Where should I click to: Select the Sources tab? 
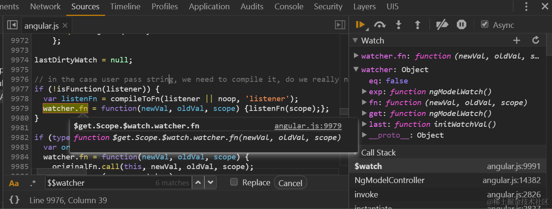85,7
